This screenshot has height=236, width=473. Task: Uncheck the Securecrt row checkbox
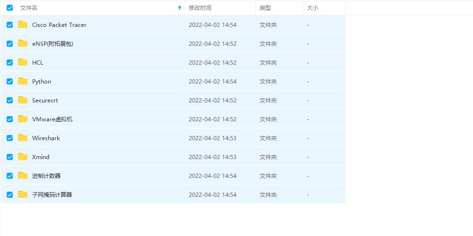pyautogui.click(x=9, y=100)
